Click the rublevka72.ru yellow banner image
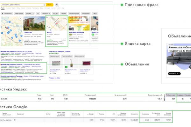191x127 pixels. pos(79,20)
